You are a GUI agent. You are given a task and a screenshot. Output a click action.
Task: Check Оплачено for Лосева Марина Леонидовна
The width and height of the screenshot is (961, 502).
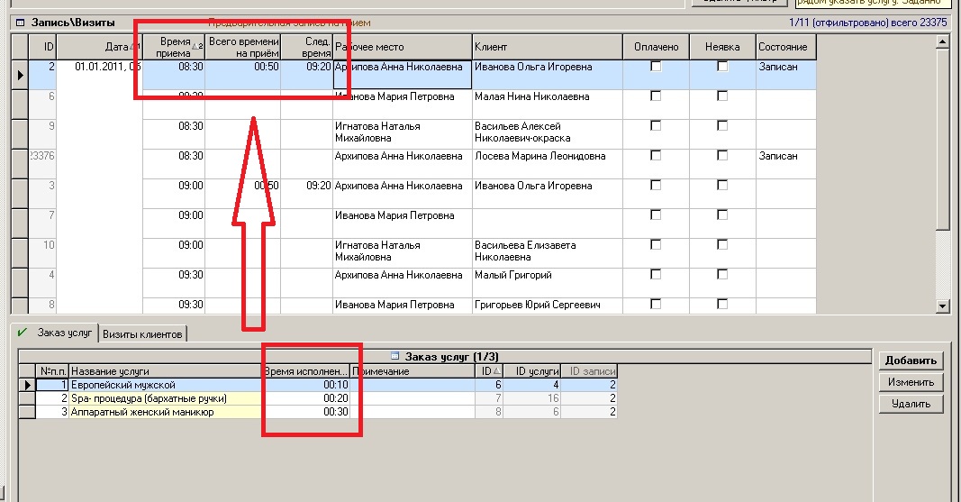click(656, 156)
